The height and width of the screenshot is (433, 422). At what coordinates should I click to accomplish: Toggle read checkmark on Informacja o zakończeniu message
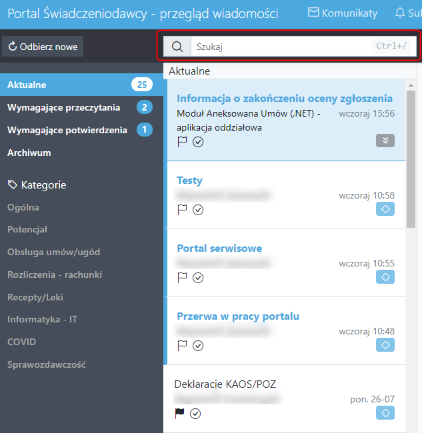tap(198, 142)
